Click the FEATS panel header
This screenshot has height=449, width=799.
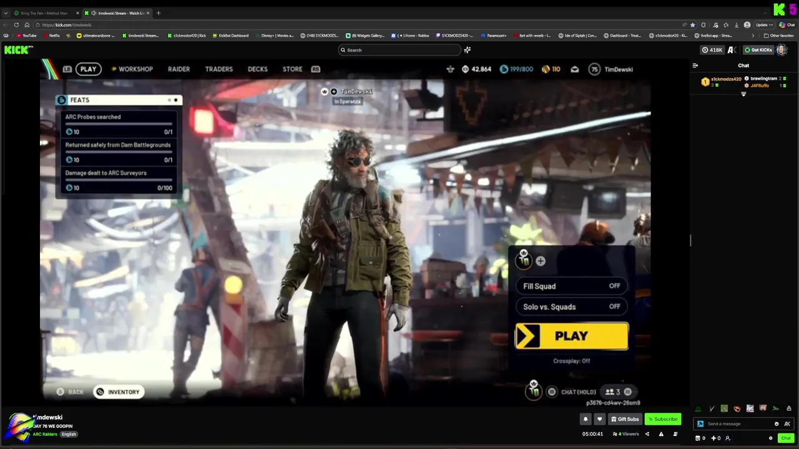point(119,100)
